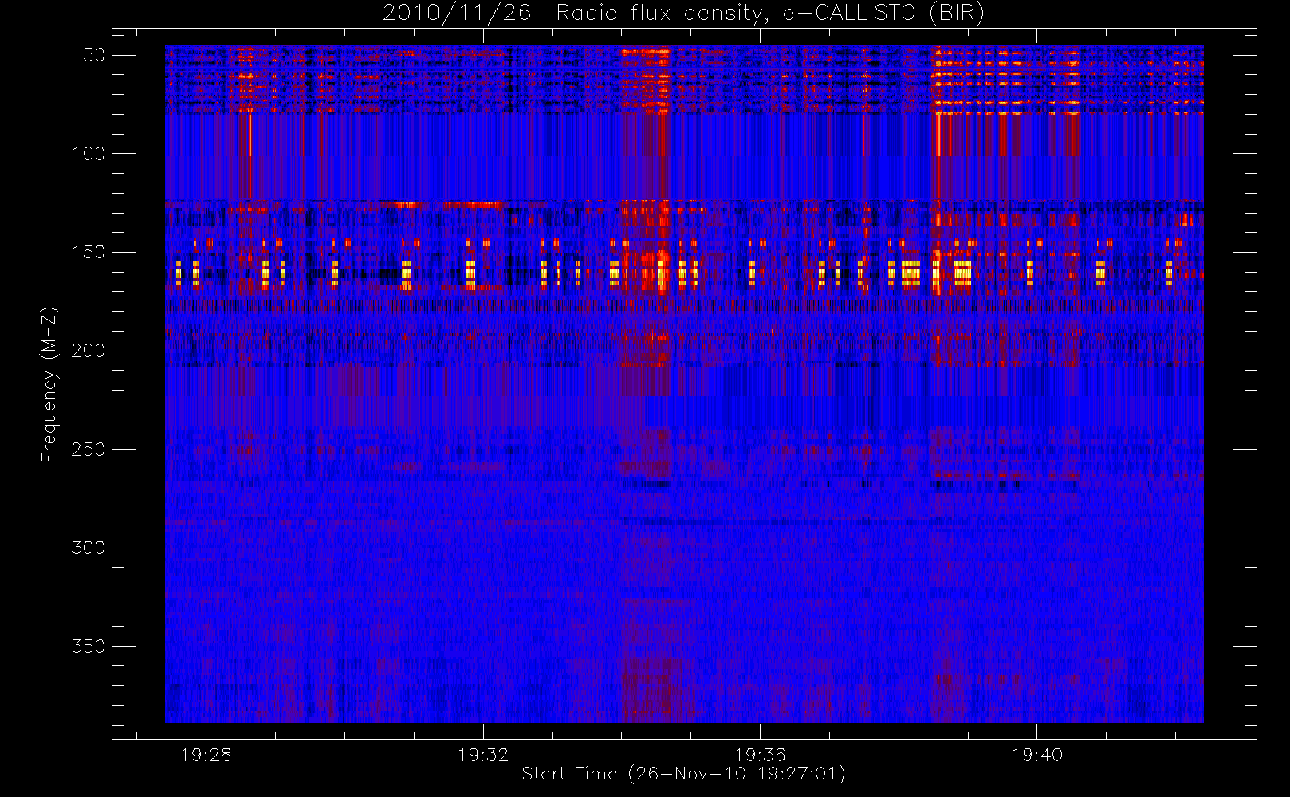
Task: Select the 100 MHz frequency tick label
Action: click(x=88, y=154)
